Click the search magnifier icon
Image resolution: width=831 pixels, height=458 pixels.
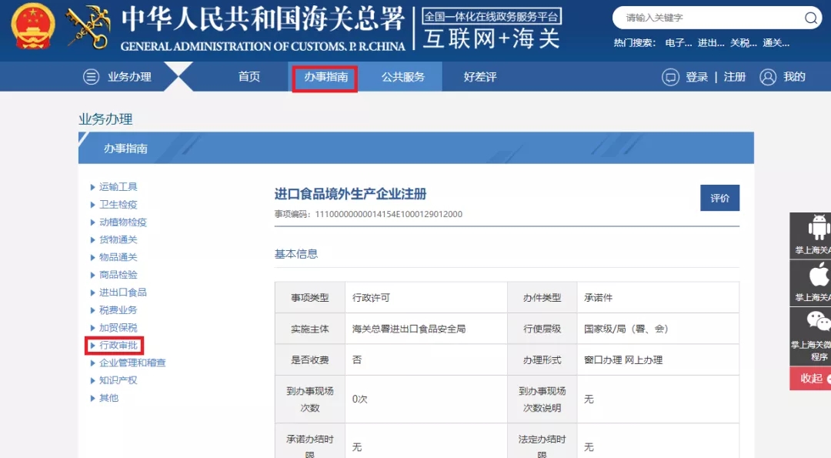(811, 18)
